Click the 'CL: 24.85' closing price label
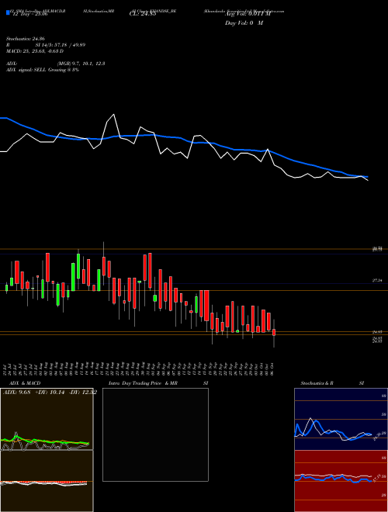 [143, 14]
